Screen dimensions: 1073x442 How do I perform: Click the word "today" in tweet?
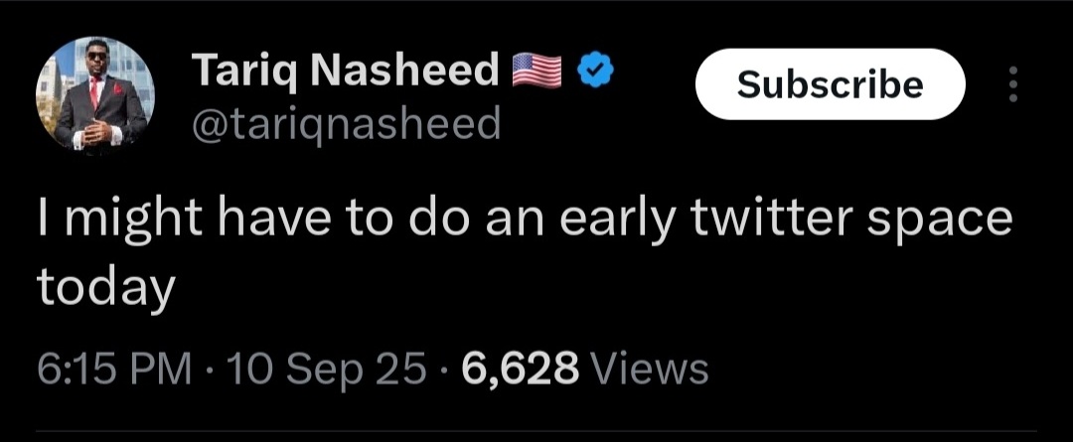coord(106,286)
